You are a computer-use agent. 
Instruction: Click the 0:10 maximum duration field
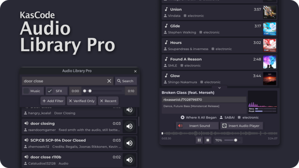(131, 91)
